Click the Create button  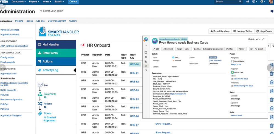[x=73, y=2]
